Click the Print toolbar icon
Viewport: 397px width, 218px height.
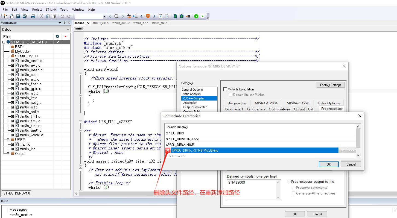[33, 16]
